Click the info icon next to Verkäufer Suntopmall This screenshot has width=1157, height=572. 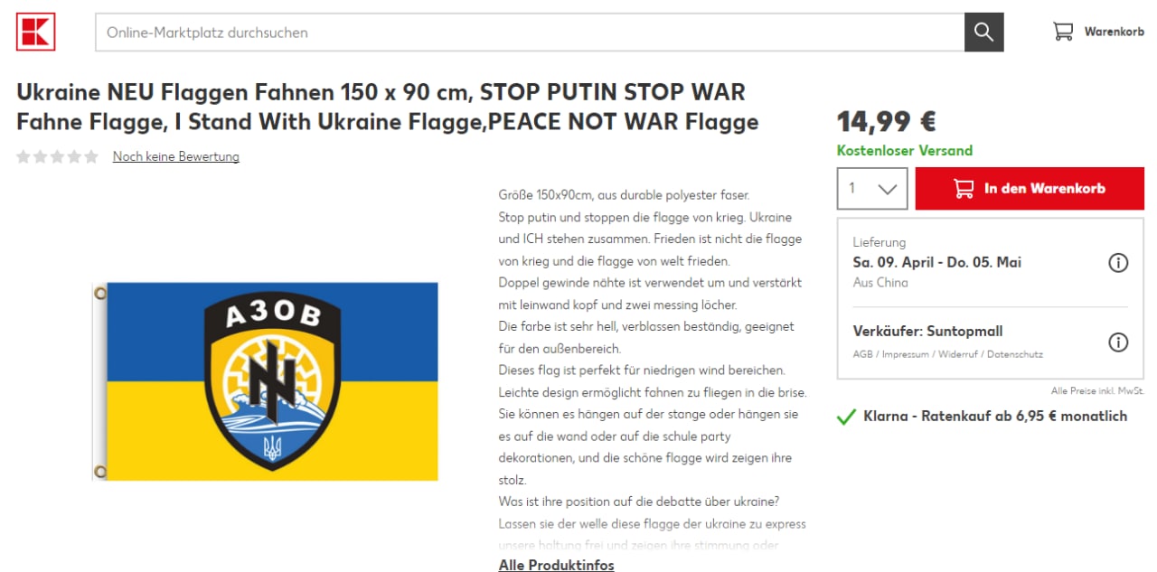[x=1118, y=342]
